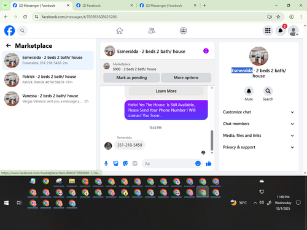307x230 pixels.
Task: Click the More options button
Action: tap(186, 78)
